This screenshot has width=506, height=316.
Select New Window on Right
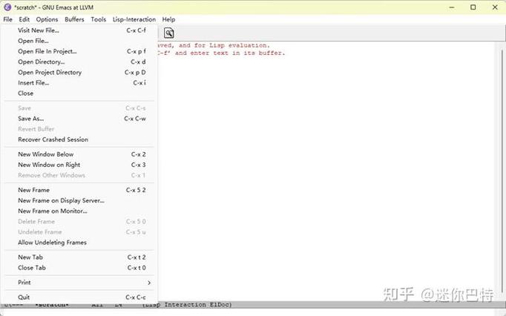[x=79, y=165]
